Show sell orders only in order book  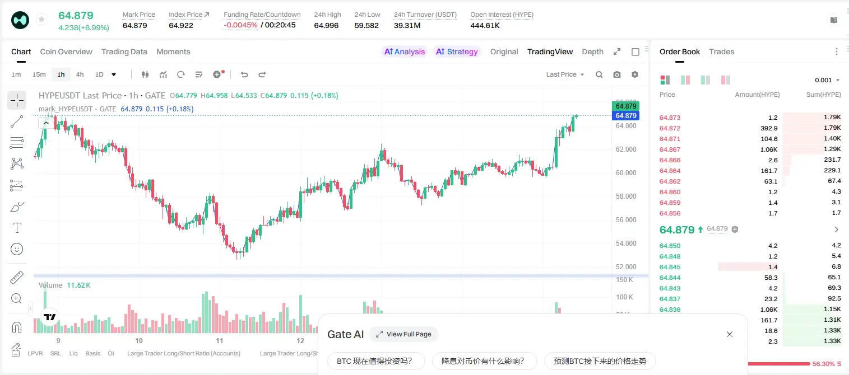(726, 80)
